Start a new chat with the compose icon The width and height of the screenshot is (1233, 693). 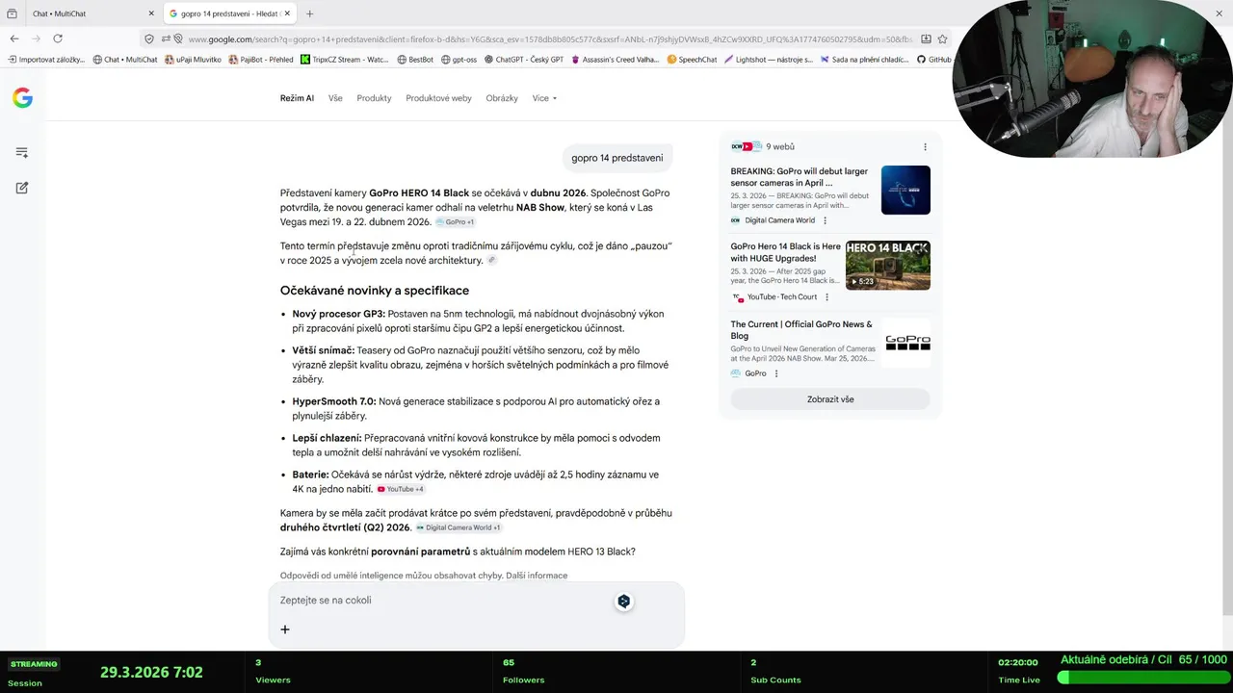point(22,188)
